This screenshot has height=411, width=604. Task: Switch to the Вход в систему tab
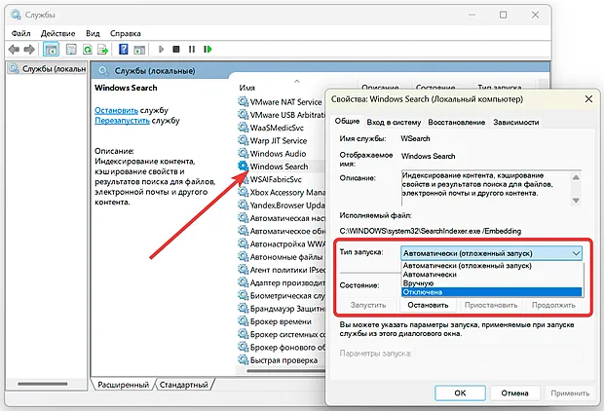[x=394, y=122]
